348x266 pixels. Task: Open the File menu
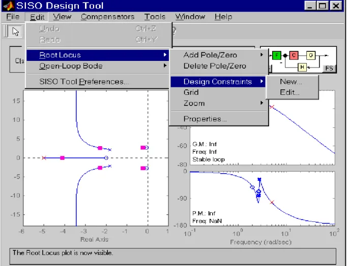[13, 17]
